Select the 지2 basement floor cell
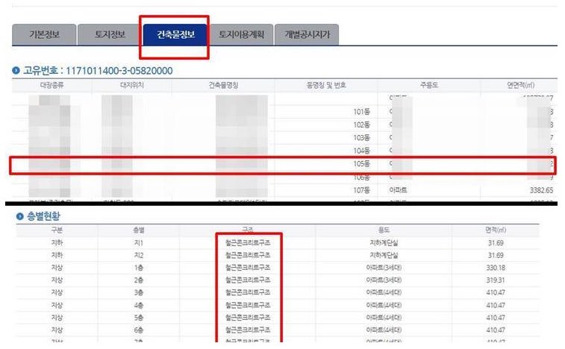This screenshot has width=565, height=349. pyautogui.click(x=139, y=255)
